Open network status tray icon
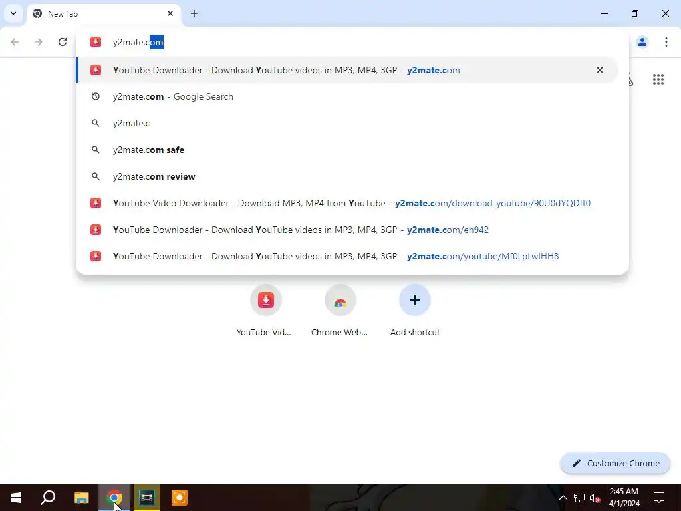This screenshot has width=681, height=511. (579, 498)
